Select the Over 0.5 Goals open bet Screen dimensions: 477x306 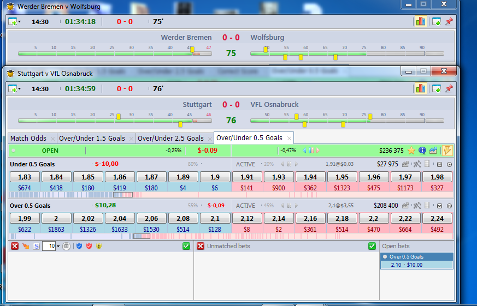[x=417, y=256]
